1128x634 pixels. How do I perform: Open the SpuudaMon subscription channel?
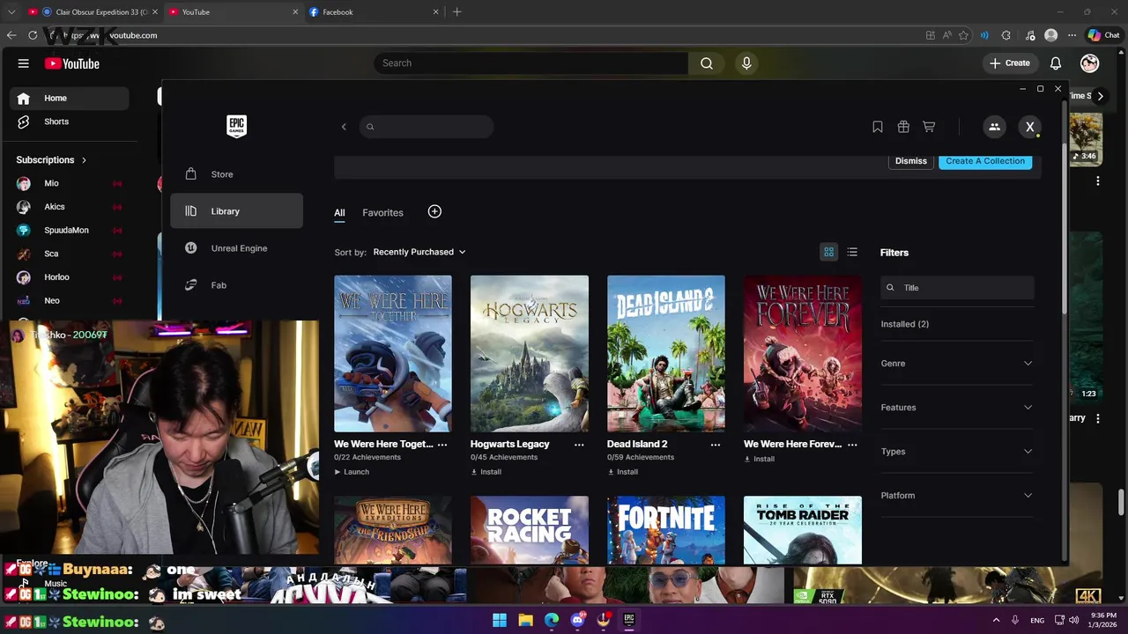[x=69, y=230]
